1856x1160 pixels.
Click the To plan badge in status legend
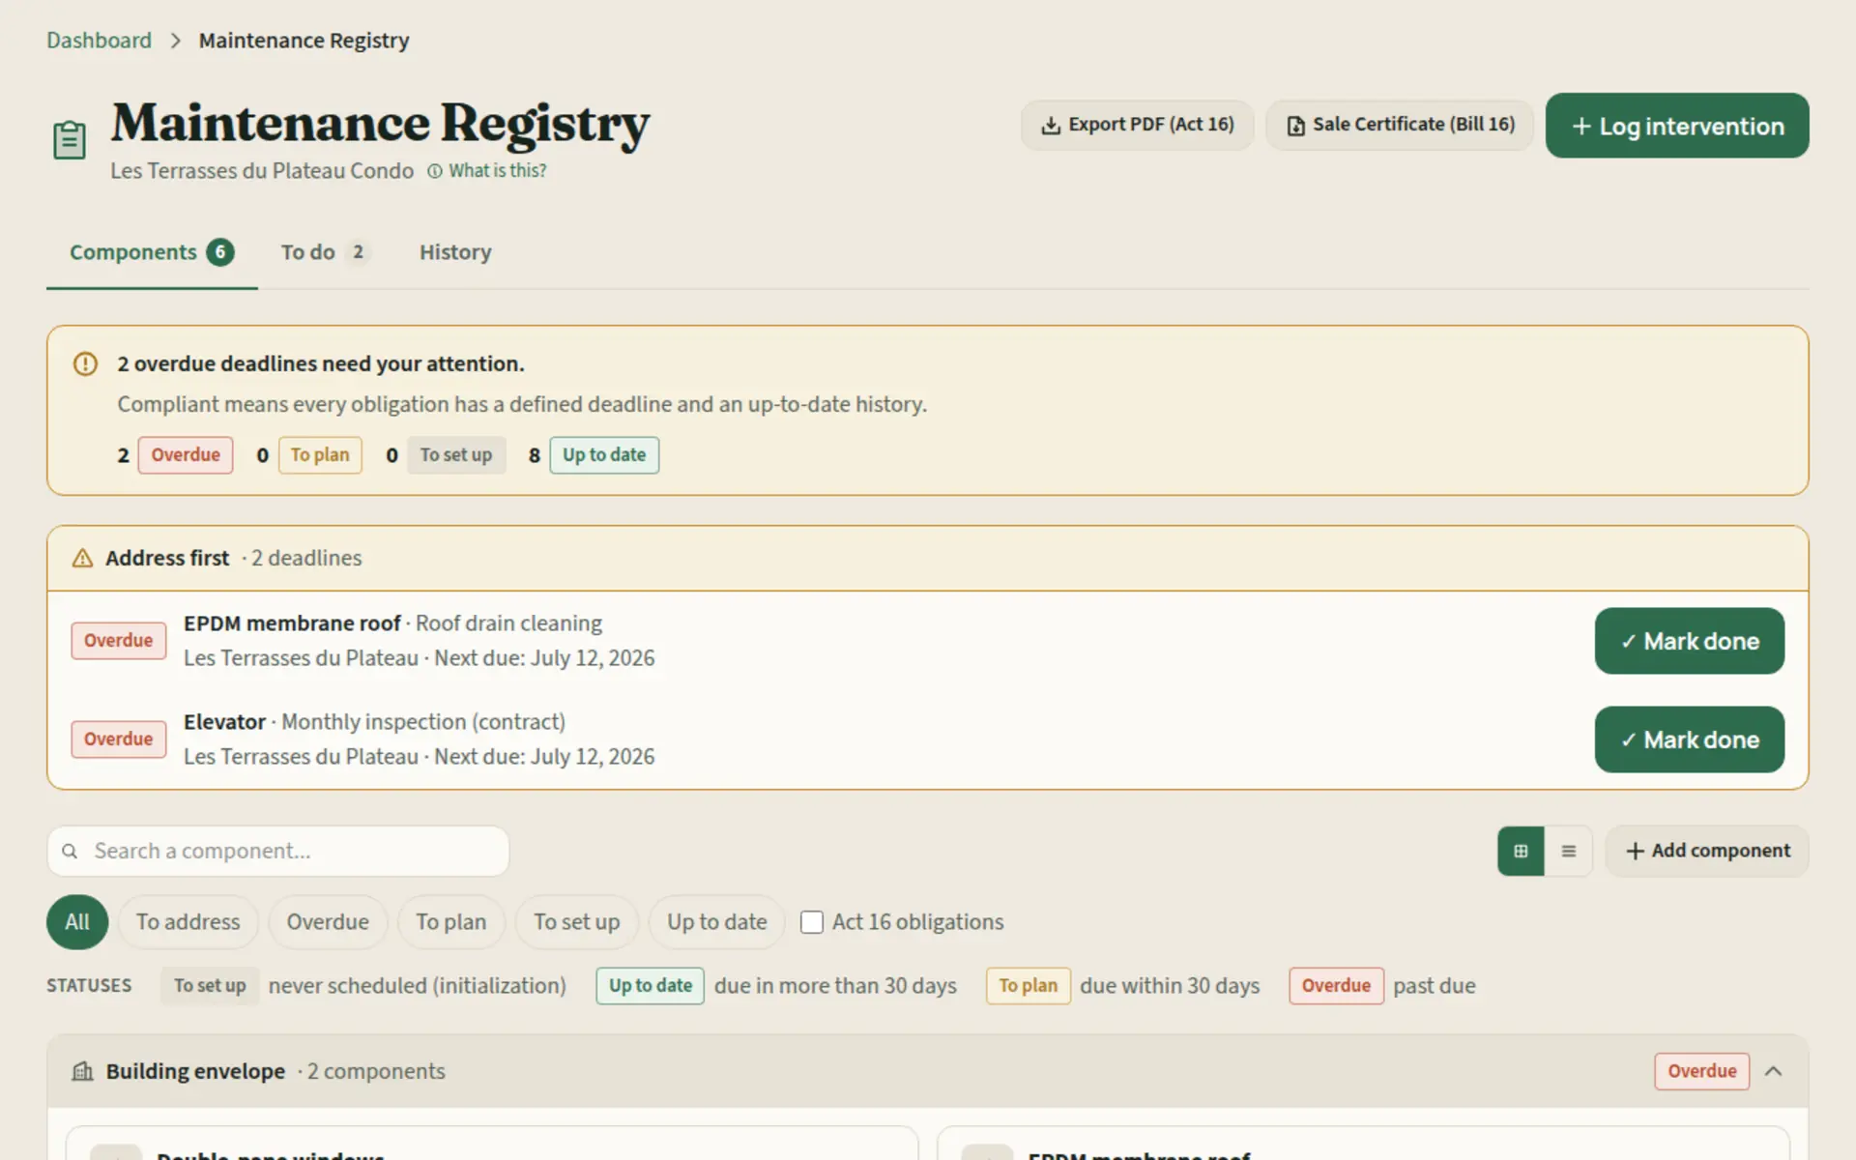1029,986
